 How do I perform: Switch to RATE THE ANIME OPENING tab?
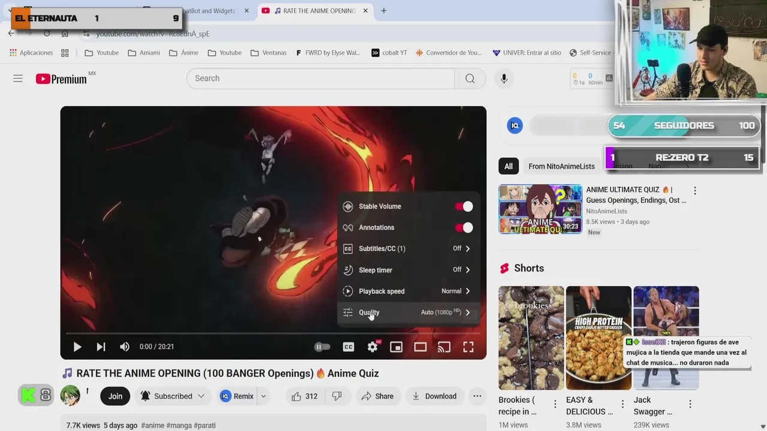coord(316,11)
